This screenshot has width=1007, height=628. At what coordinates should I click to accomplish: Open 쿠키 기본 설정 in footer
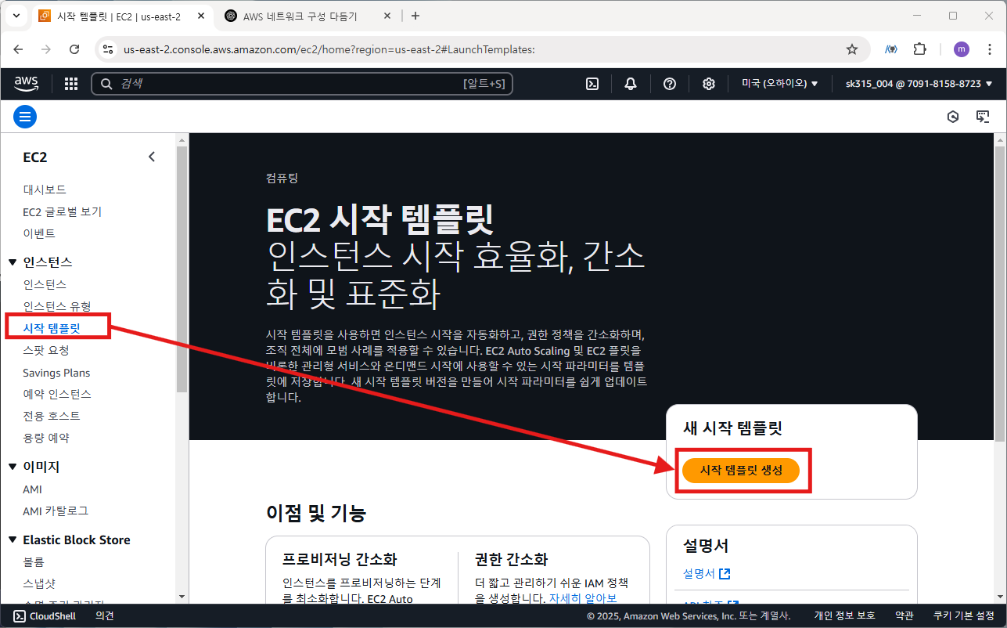(x=964, y=616)
